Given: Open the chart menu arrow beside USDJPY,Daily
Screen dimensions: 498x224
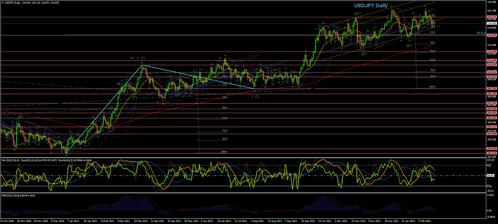Looking at the screenshot, I should click(x=2, y=2).
